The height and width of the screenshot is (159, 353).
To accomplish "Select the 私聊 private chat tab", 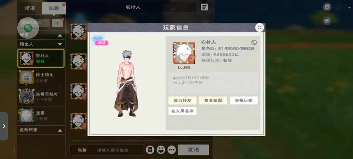I will (x=54, y=9).
